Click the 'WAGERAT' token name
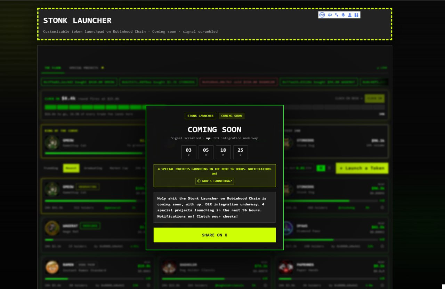The image size is (445, 289). tap(71, 226)
